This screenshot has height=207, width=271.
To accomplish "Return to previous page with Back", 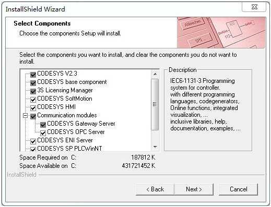I will (x=155, y=189).
